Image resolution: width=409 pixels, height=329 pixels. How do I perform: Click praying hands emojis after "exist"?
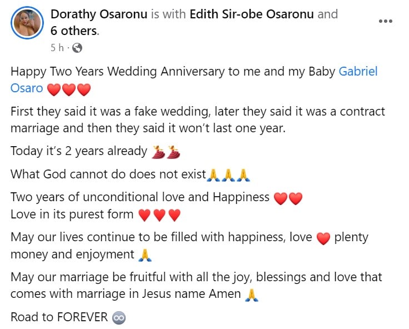point(228,175)
